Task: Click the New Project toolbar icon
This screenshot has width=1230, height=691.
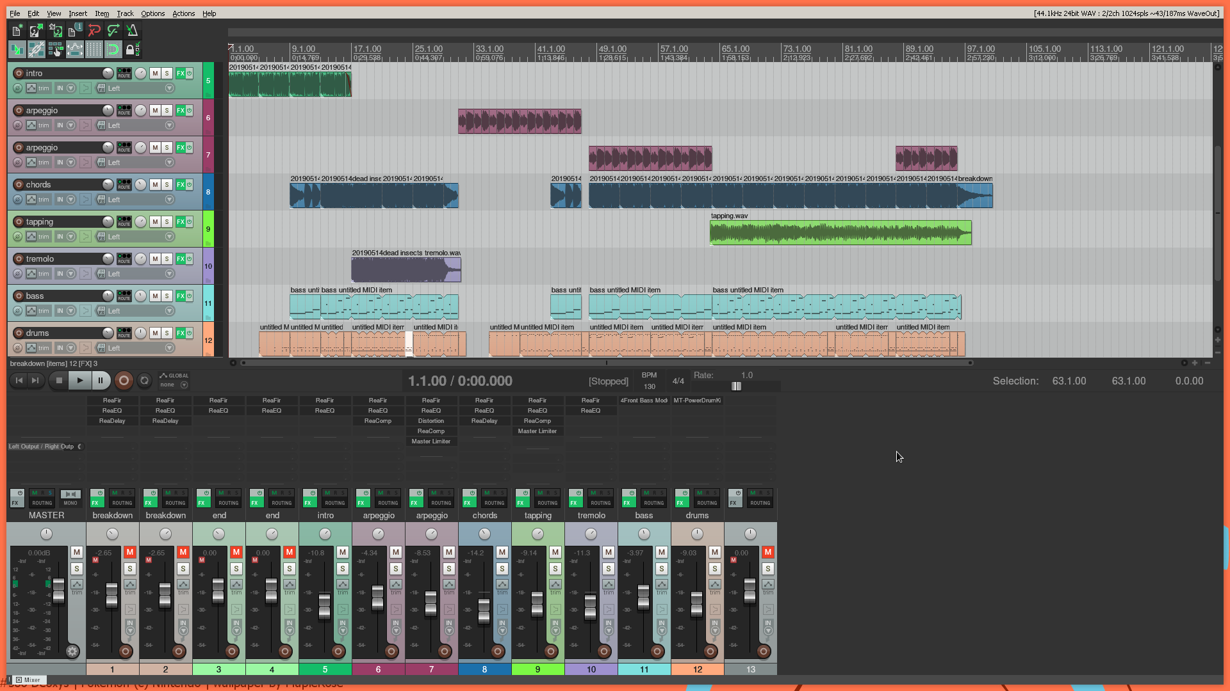Action: click(x=17, y=30)
